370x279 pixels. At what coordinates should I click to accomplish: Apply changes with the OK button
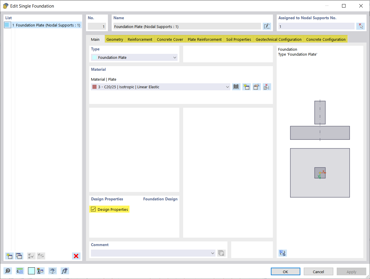pos(285,271)
